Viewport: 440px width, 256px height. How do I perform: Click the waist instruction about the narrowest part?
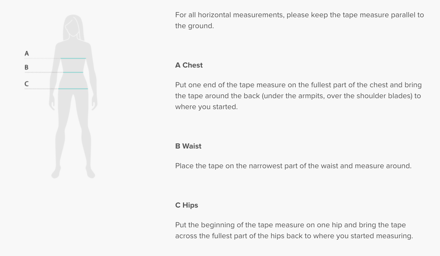pos(293,166)
